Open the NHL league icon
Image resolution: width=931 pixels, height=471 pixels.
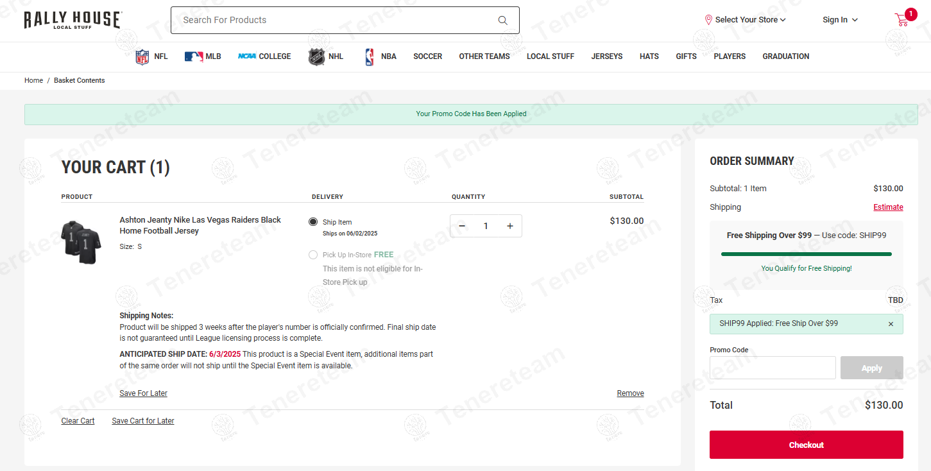[x=316, y=56]
